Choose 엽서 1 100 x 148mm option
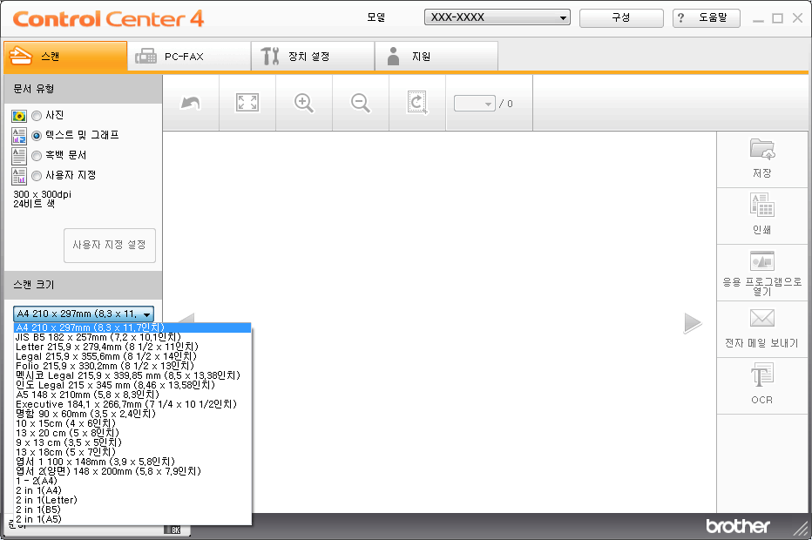This screenshot has width=812, height=540. tap(132, 462)
